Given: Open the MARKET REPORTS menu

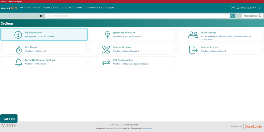Looking at the screenshot, I should (94, 8).
